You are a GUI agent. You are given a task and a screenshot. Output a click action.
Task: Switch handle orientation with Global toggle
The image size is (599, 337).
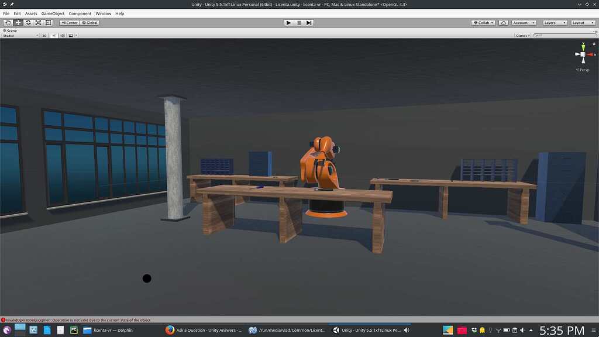pos(89,22)
